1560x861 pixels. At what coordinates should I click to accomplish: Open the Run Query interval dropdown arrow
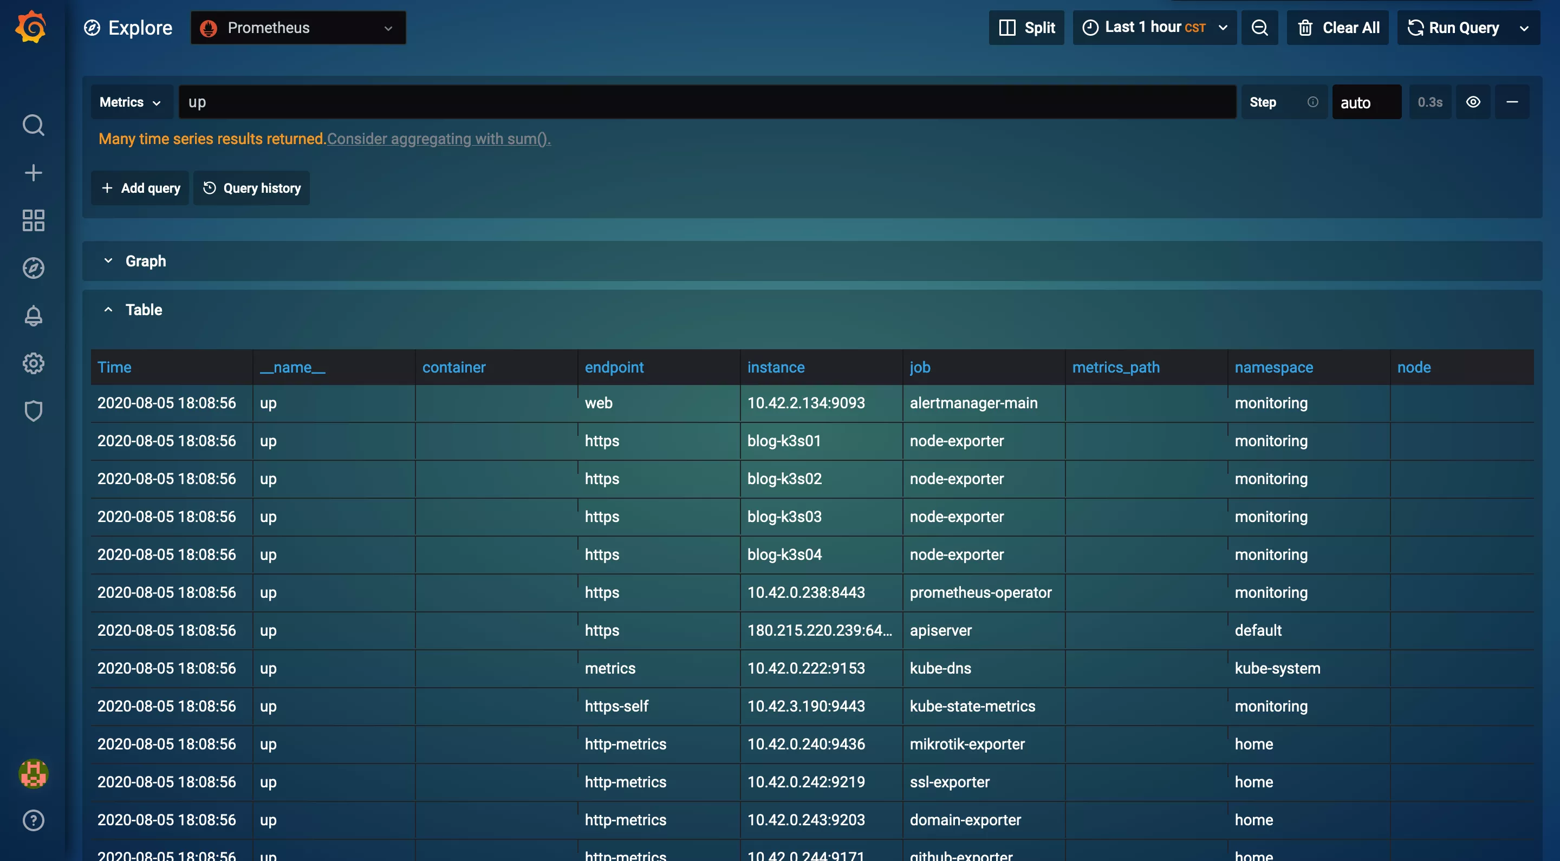click(1524, 28)
